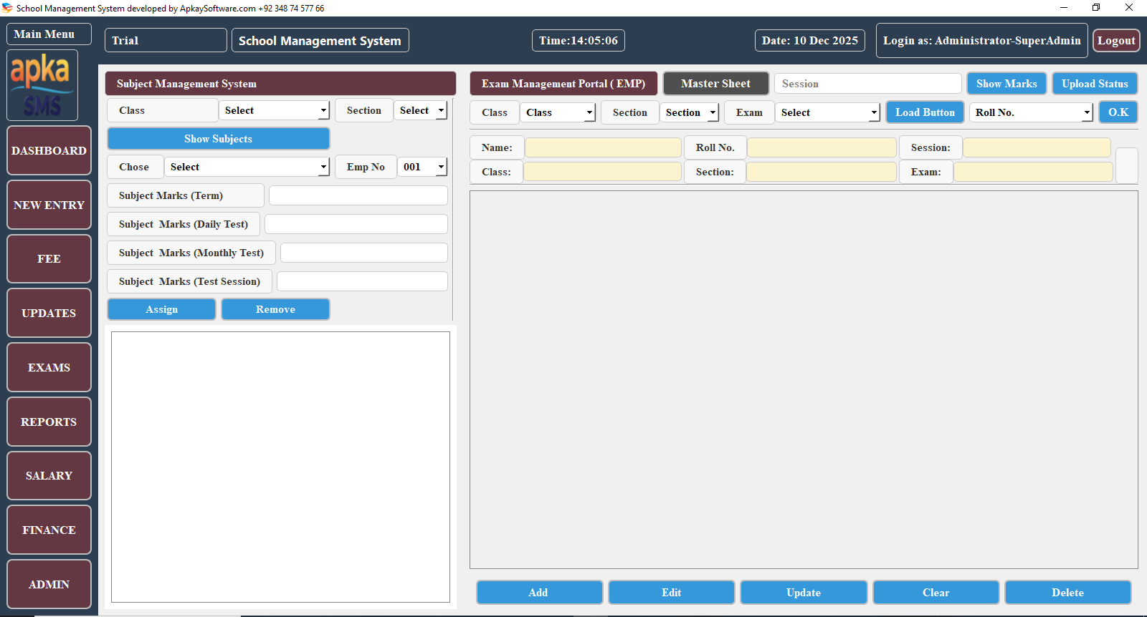Screen dimensions: 1147x617
Task: Log out using the Logout button
Action: (x=1116, y=41)
